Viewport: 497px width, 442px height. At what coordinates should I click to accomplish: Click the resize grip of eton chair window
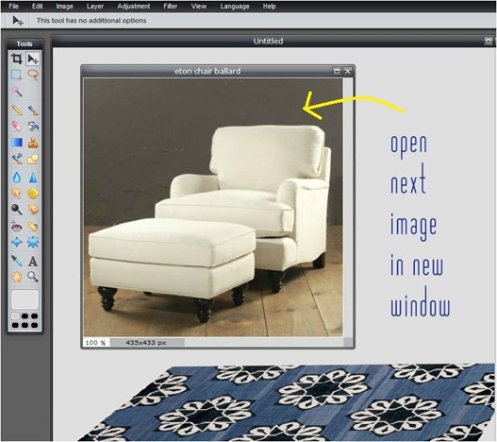(348, 342)
